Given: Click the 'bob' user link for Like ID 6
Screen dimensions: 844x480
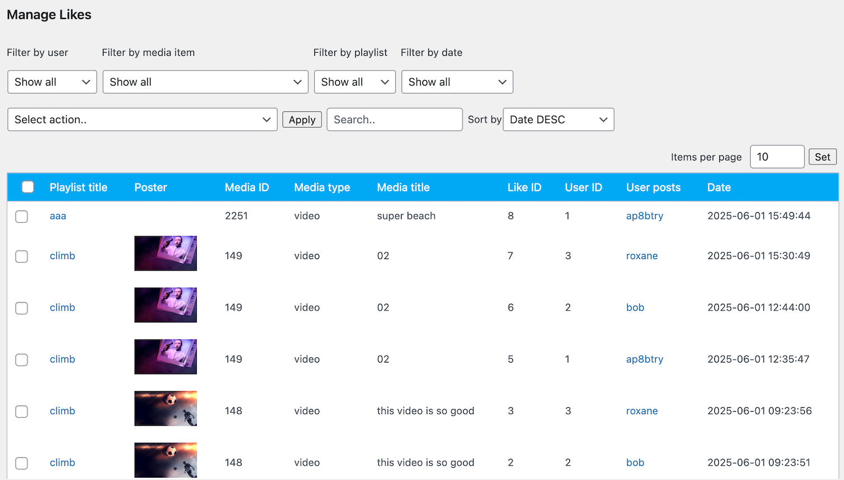Looking at the screenshot, I should pos(635,308).
